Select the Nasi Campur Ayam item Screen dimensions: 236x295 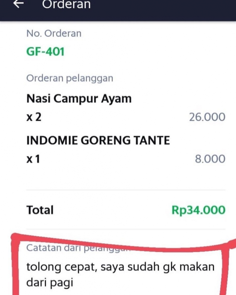pos(79,99)
